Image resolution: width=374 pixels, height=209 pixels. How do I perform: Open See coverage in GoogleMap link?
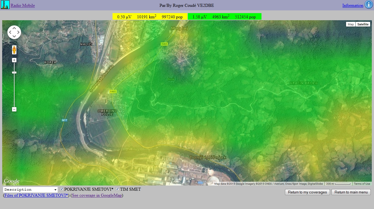coord(97,195)
